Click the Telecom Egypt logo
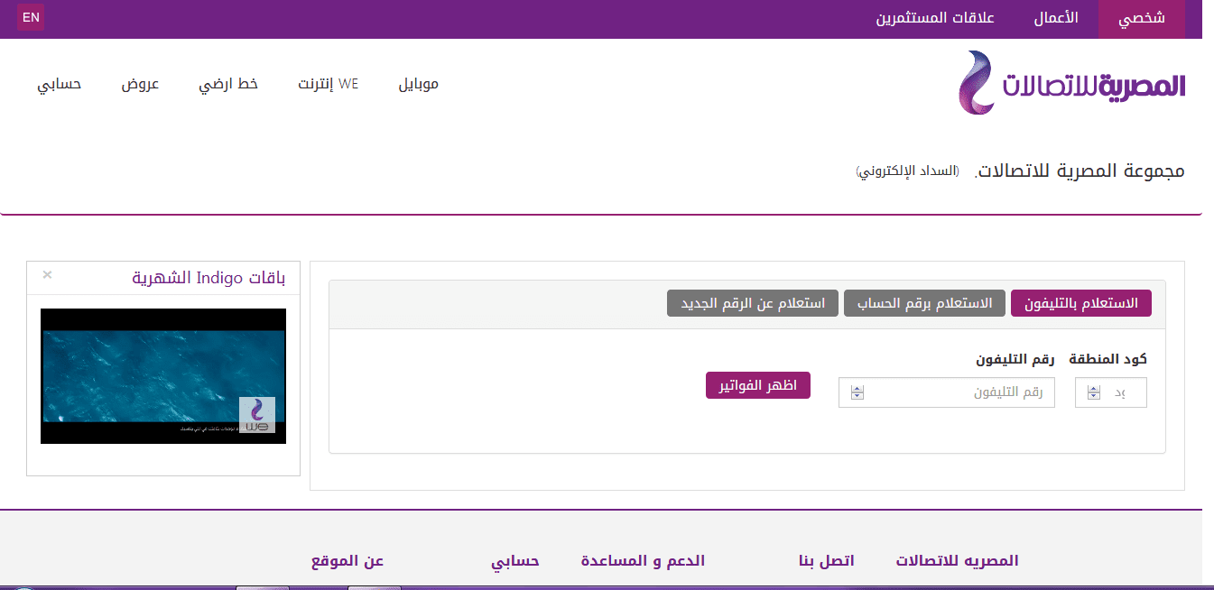 1071,83
